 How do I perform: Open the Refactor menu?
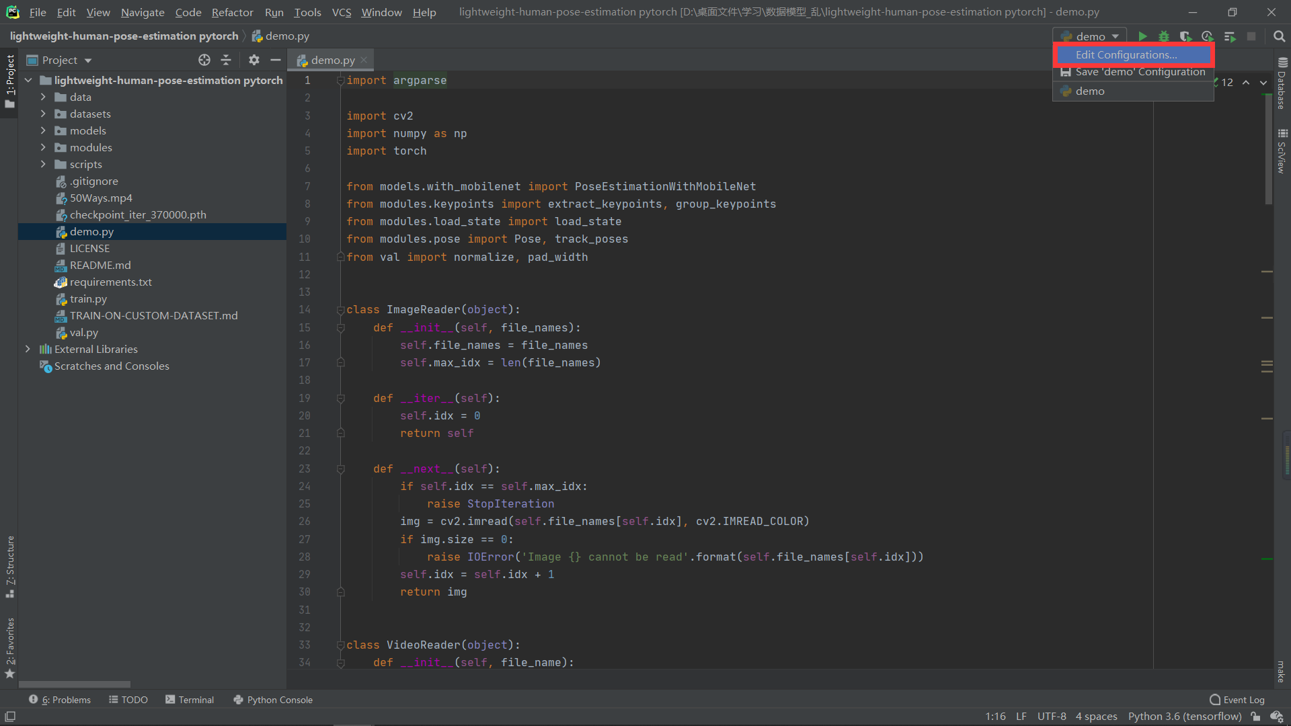232,12
